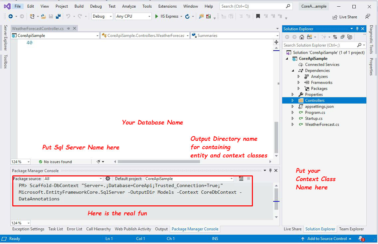Open the Toolbox side tab

5,62
